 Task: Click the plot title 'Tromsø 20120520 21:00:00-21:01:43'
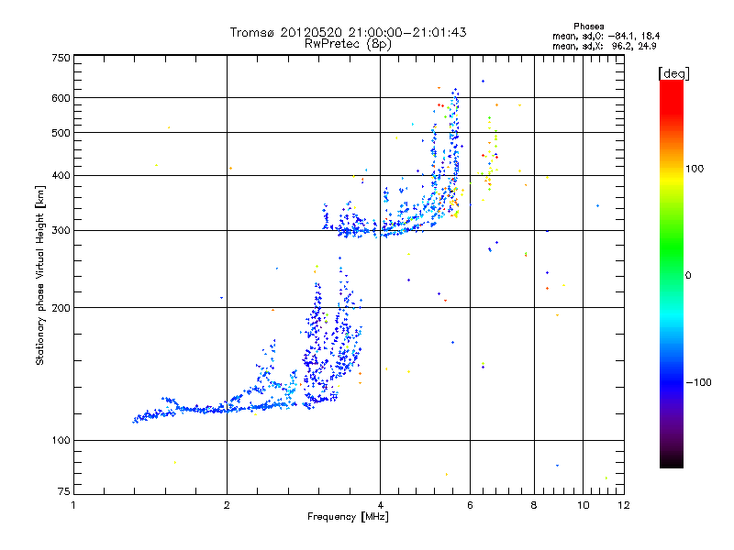[x=348, y=32]
